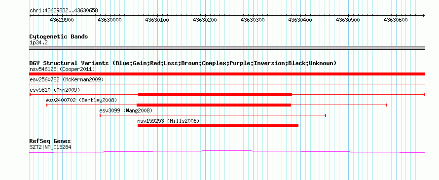
Task: Select variant label esv3099 (Wang2008)
Action: click(126, 110)
